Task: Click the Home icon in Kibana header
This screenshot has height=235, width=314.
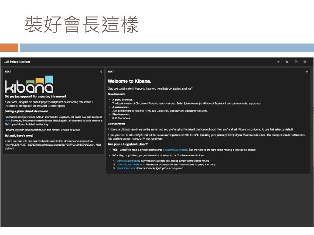Action: (278, 62)
